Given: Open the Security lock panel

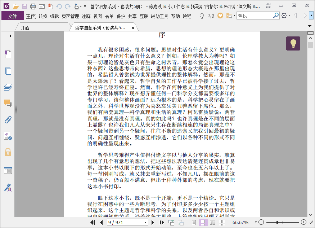Looking at the screenshot, I should (x=8, y=152).
